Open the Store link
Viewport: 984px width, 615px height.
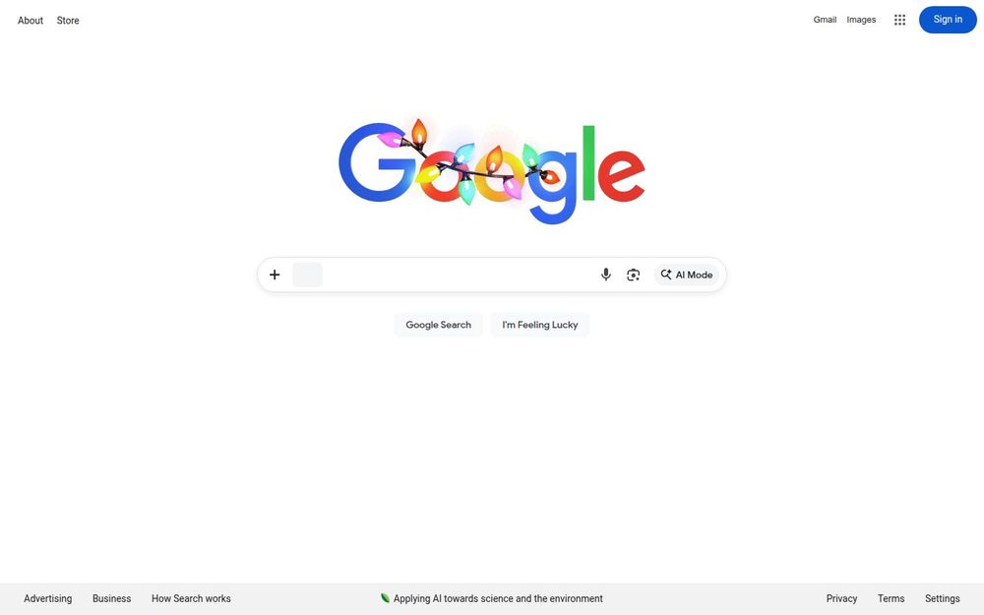coord(68,20)
